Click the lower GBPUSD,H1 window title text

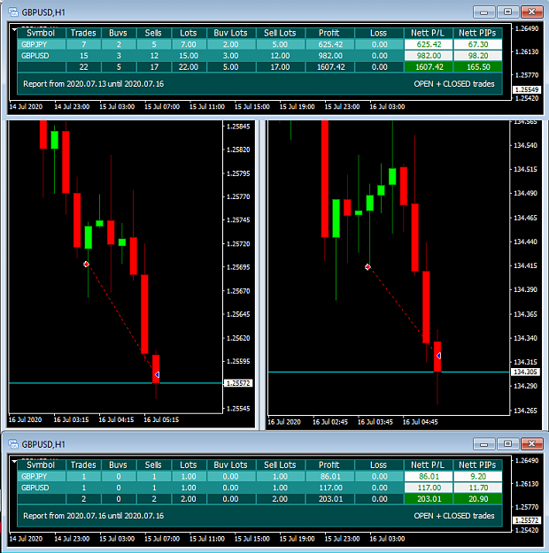tap(43, 444)
